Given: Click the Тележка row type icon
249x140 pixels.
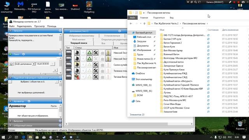Looking at the screenshot, I should coord(69,71).
